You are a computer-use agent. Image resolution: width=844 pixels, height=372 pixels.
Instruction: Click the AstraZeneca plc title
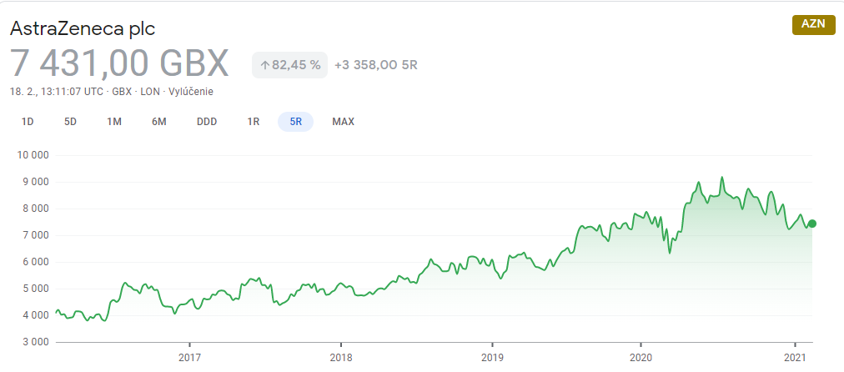point(83,28)
